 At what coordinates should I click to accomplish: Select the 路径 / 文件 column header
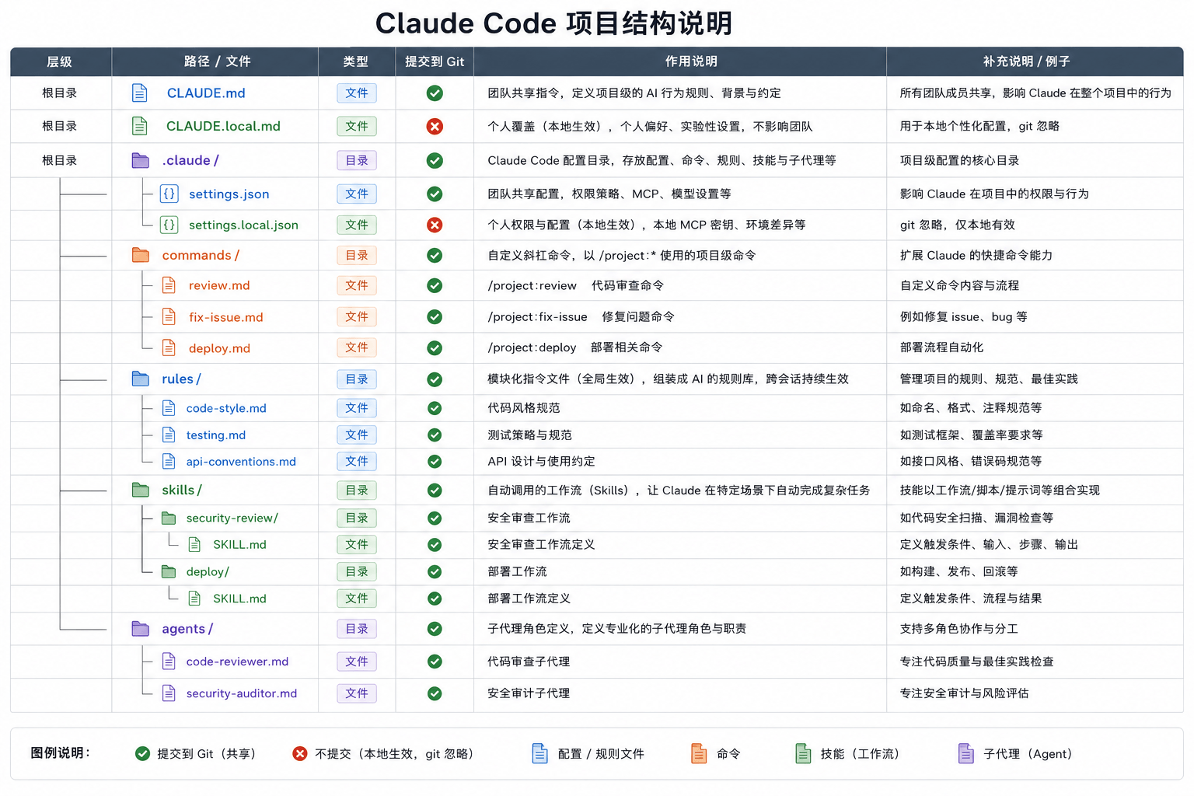pos(215,61)
